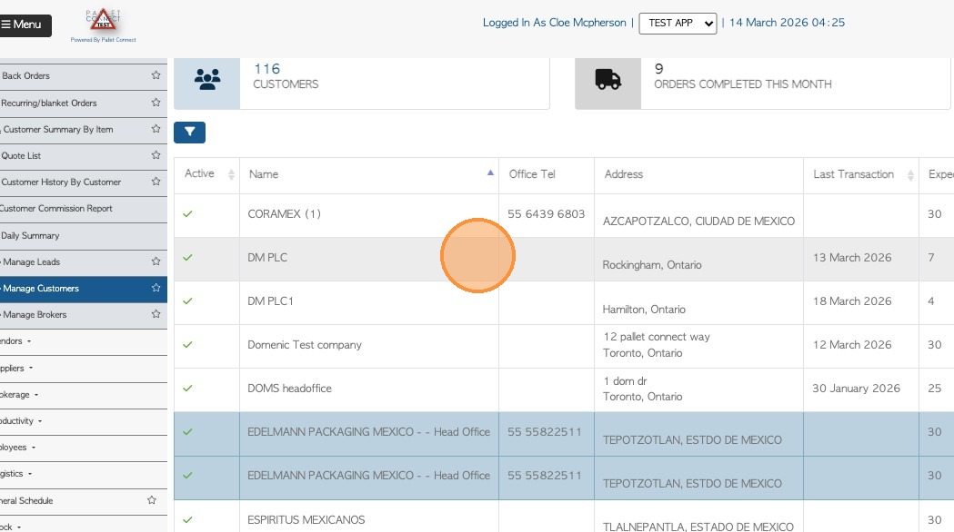Open Recurring/blanket Orders page
The width and height of the screenshot is (954, 532).
(49, 103)
